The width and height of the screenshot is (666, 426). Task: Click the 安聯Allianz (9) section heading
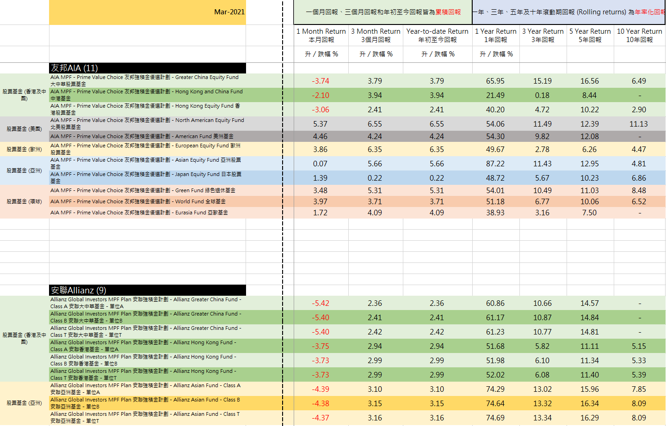pos(148,290)
